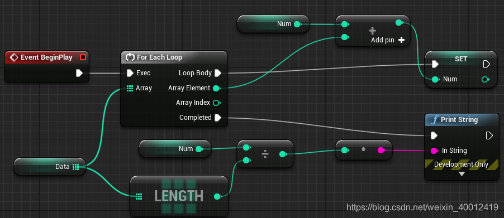504x218 pixels.
Task: Click divide node result output pin
Action: tap(283, 154)
